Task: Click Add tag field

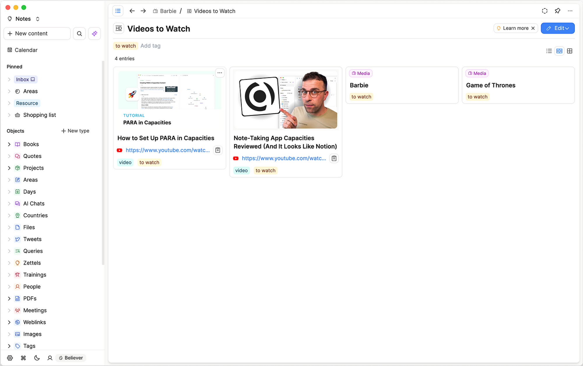Action: (150, 46)
